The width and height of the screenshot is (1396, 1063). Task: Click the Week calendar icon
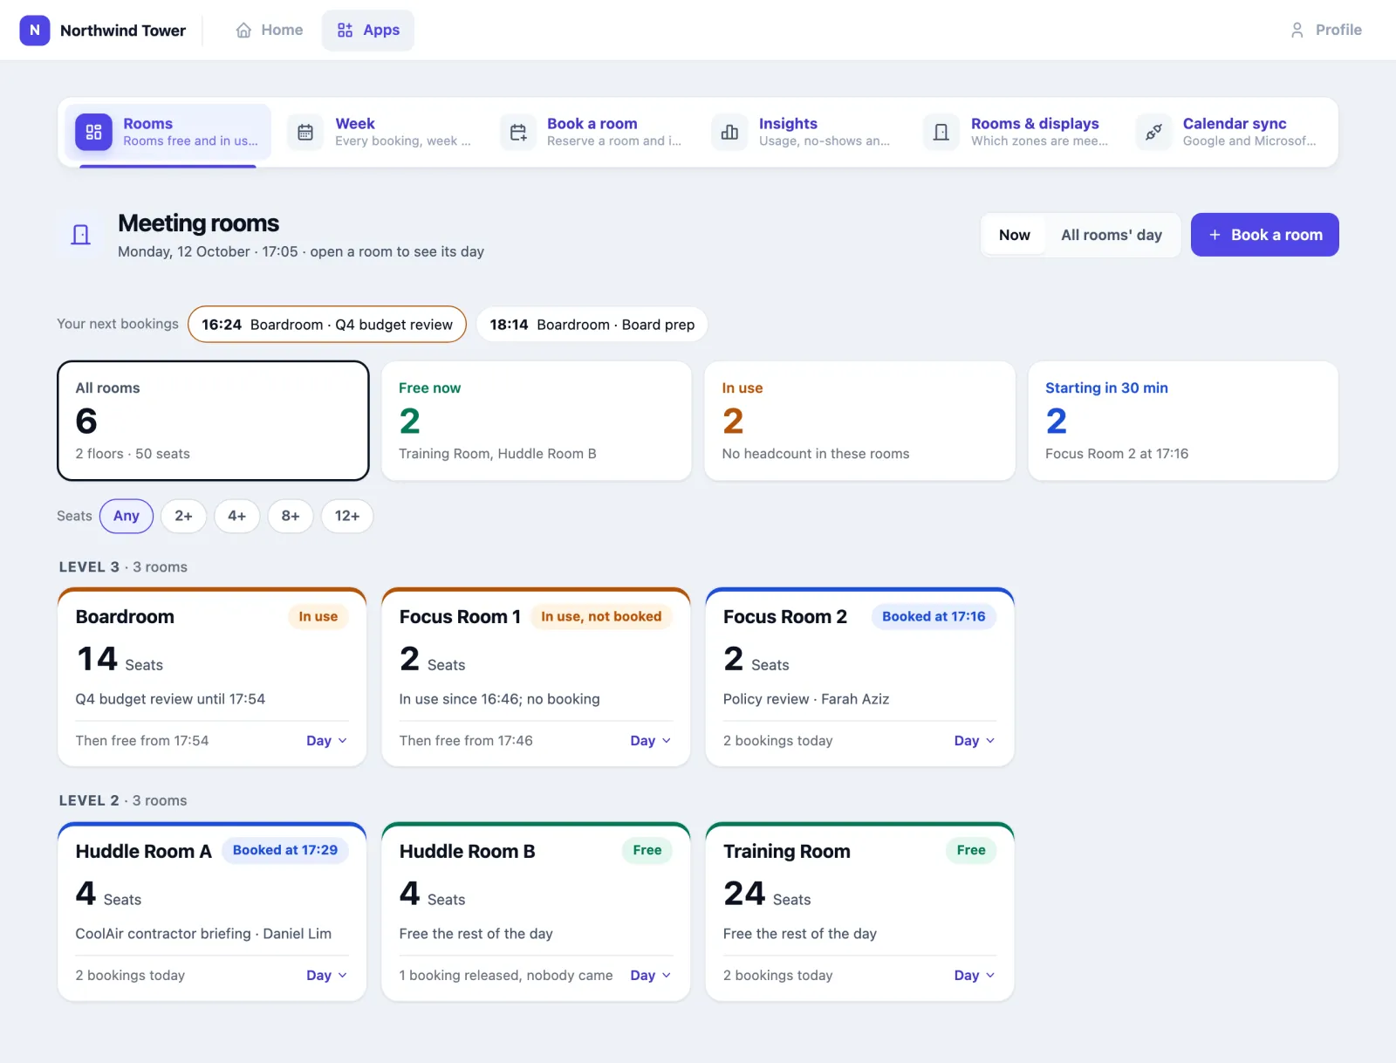305,133
